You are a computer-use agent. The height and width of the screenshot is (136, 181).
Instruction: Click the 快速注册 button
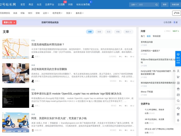175,5
